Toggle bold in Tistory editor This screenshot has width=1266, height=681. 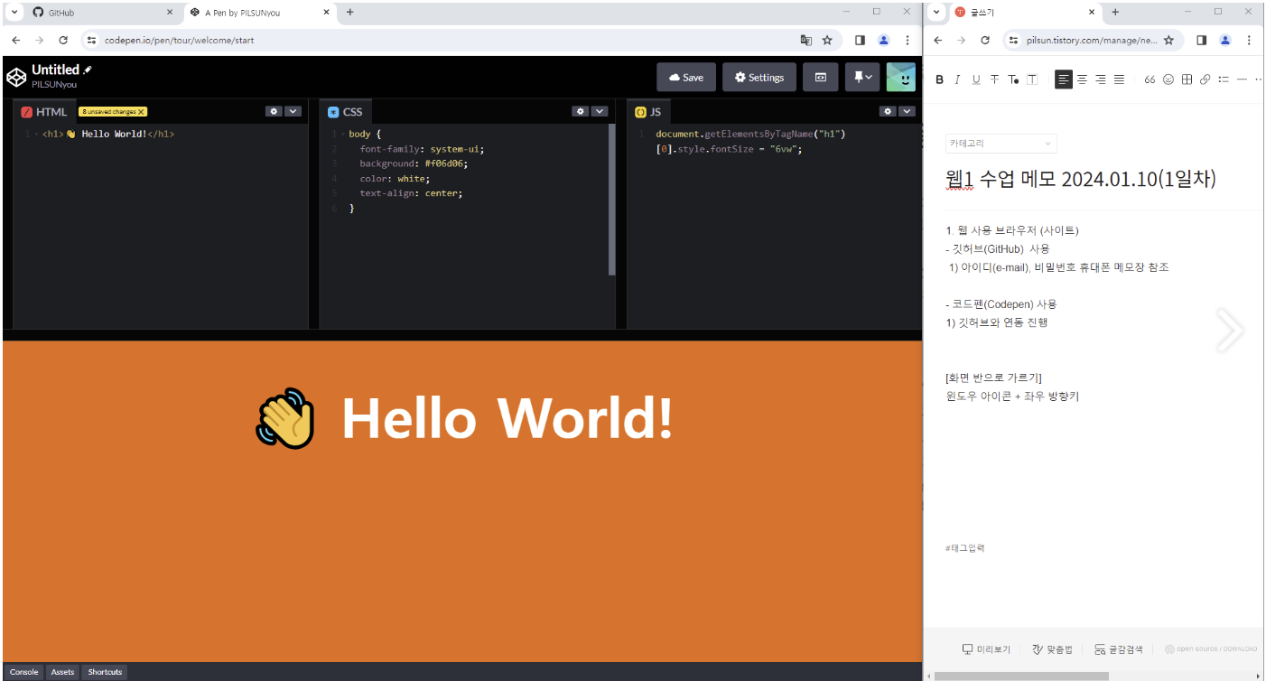click(x=939, y=79)
